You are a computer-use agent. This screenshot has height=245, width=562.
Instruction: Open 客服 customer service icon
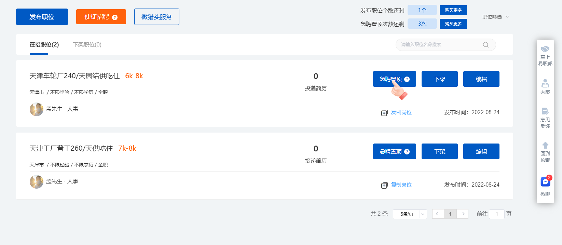(x=545, y=83)
